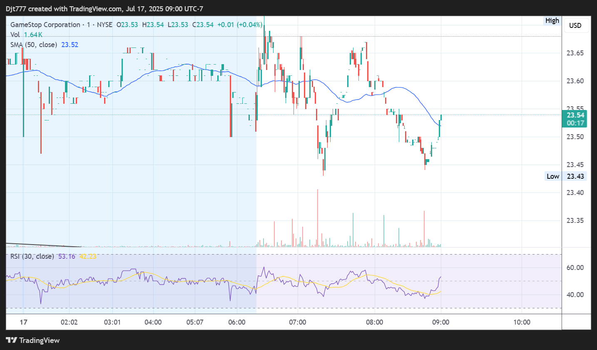Click the 02:02 time axis label
This screenshot has height=350, width=597.
point(69,322)
